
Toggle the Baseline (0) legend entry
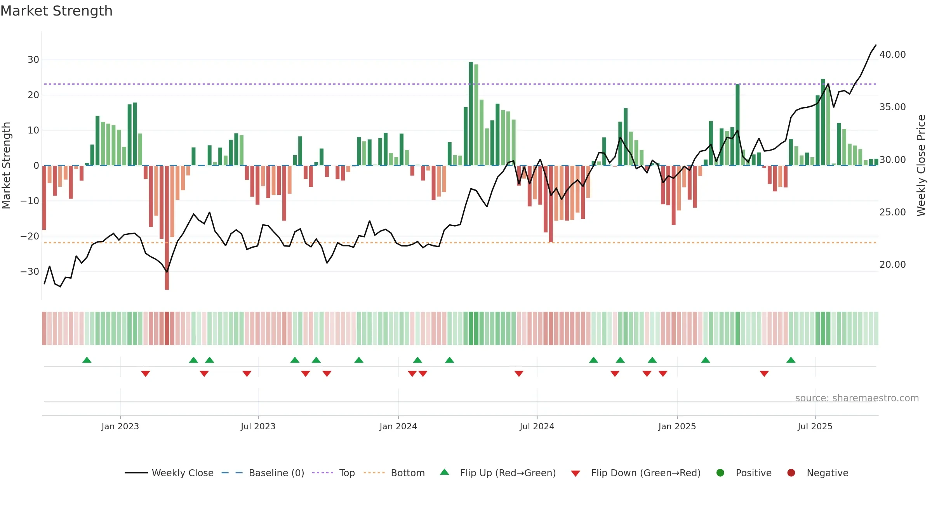pyautogui.click(x=263, y=473)
